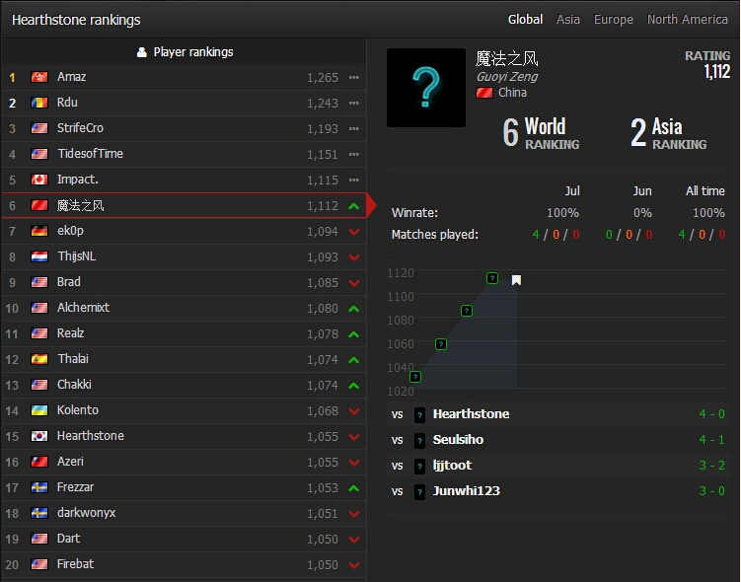Select player darkwonyx in the list
Image resolution: width=741 pixels, height=582 pixels.
[184, 513]
